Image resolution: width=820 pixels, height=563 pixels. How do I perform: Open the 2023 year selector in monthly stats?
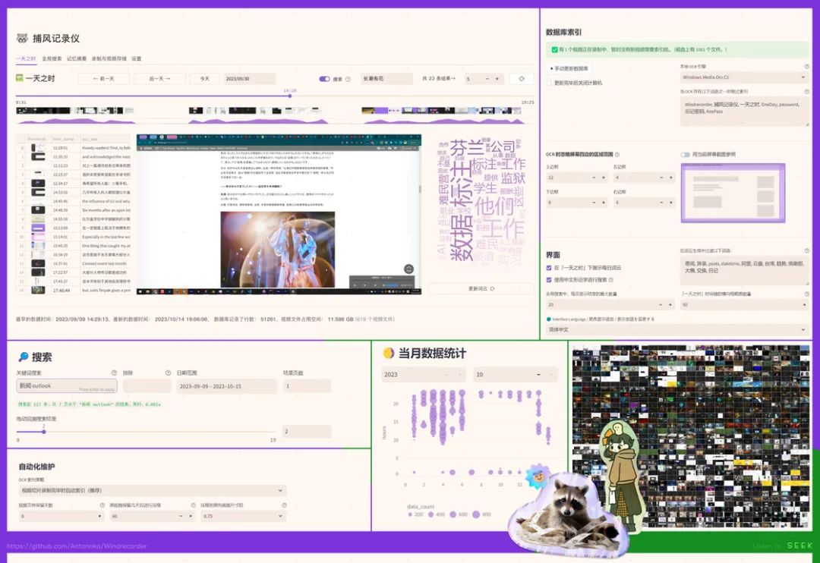423,374
